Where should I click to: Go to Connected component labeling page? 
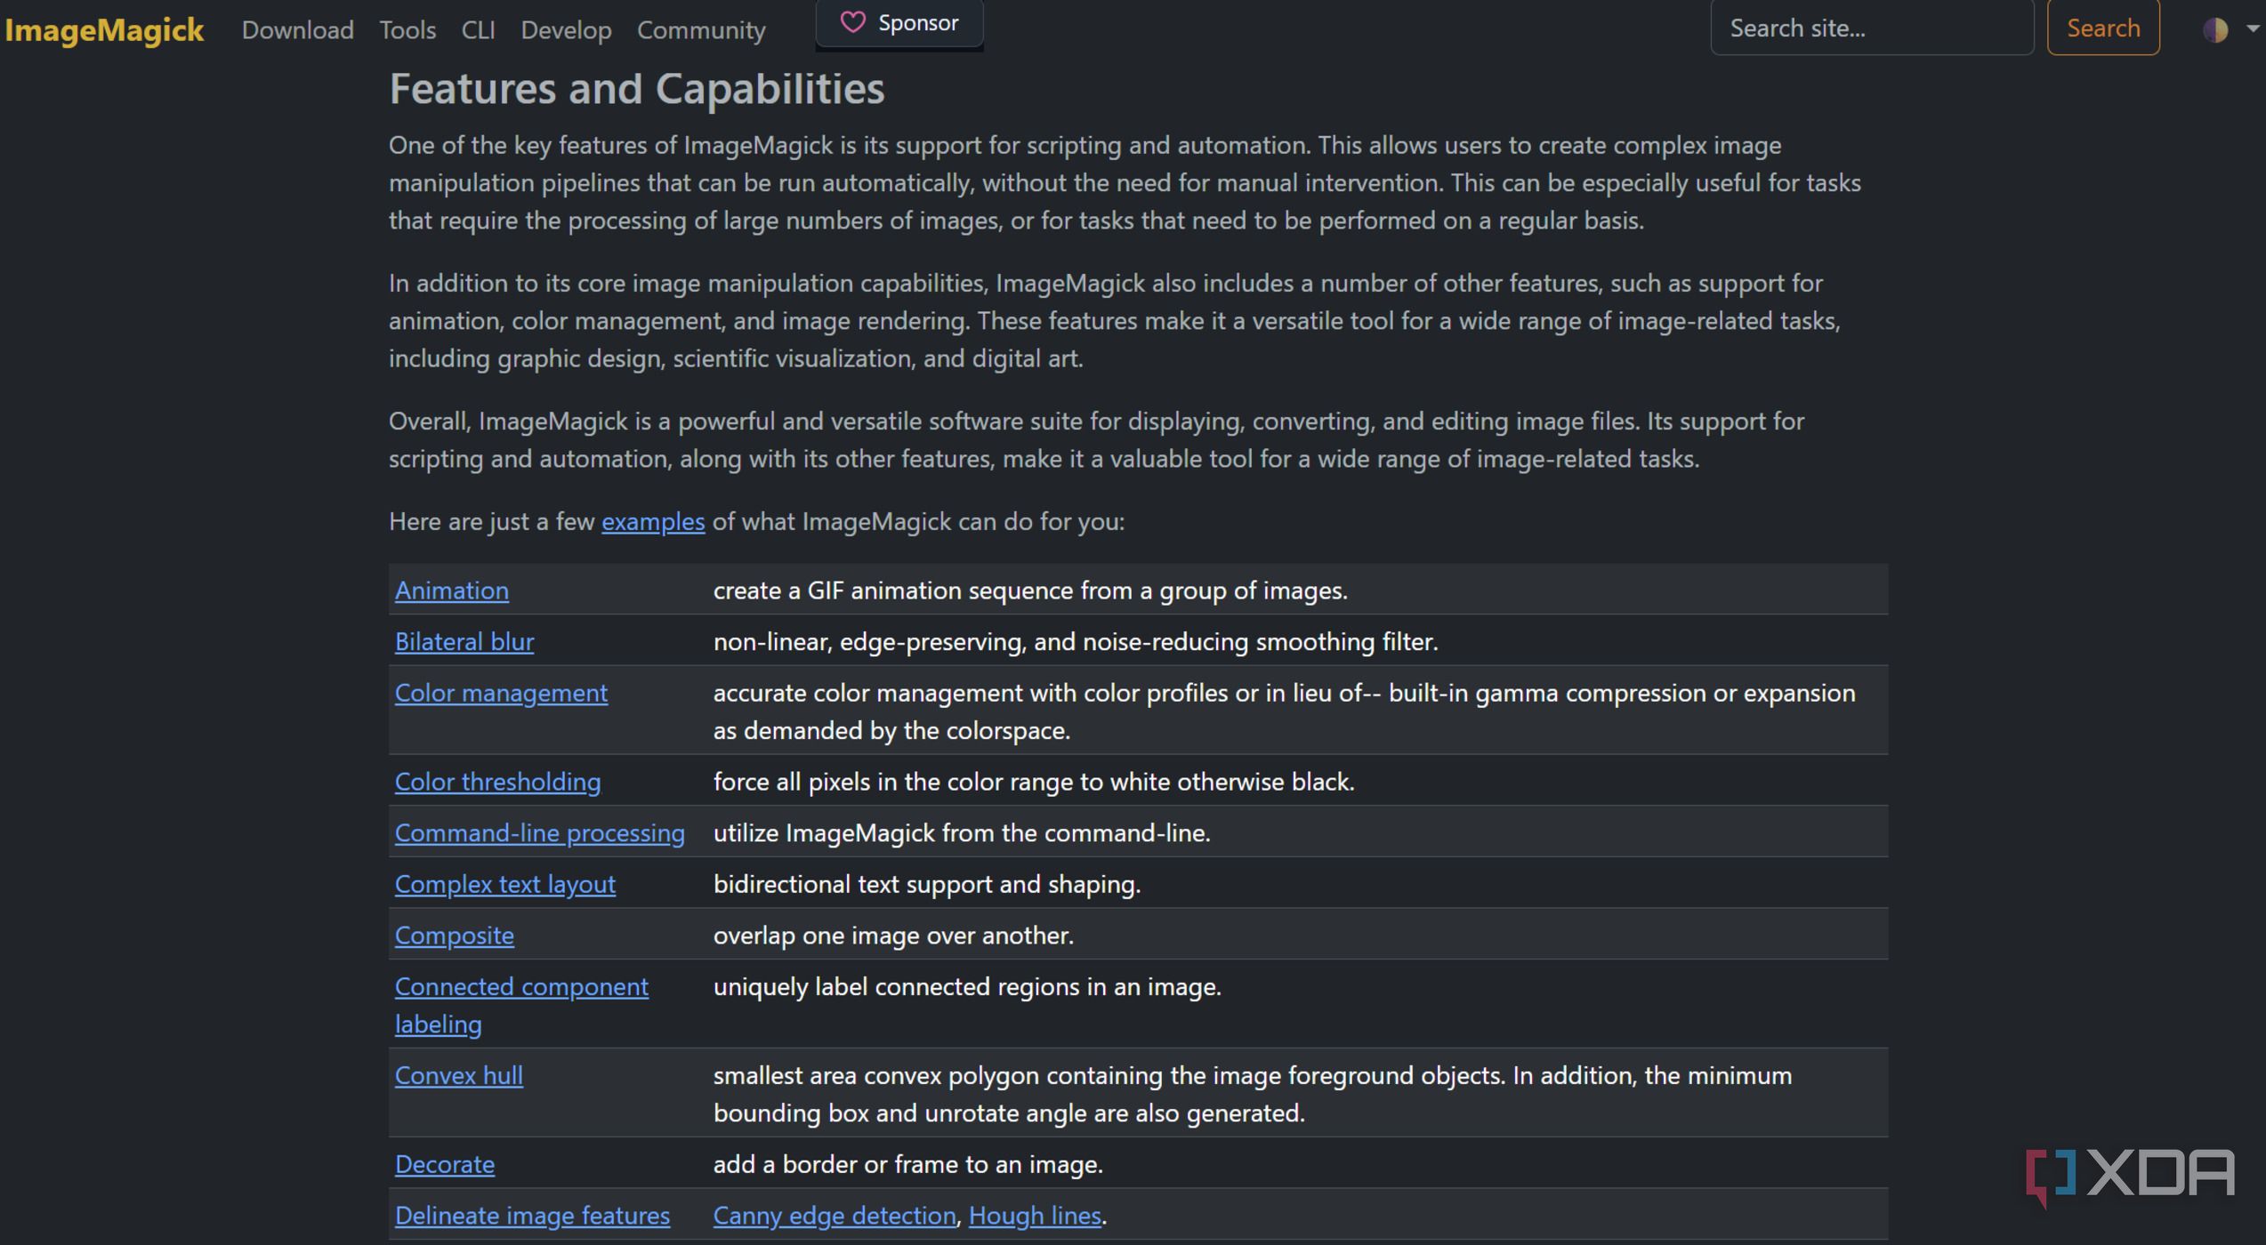click(520, 987)
